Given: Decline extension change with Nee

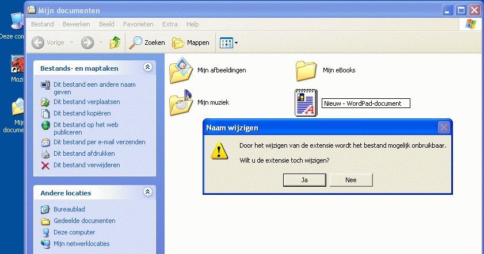Looking at the screenshot, I should (x=351, y=180).
